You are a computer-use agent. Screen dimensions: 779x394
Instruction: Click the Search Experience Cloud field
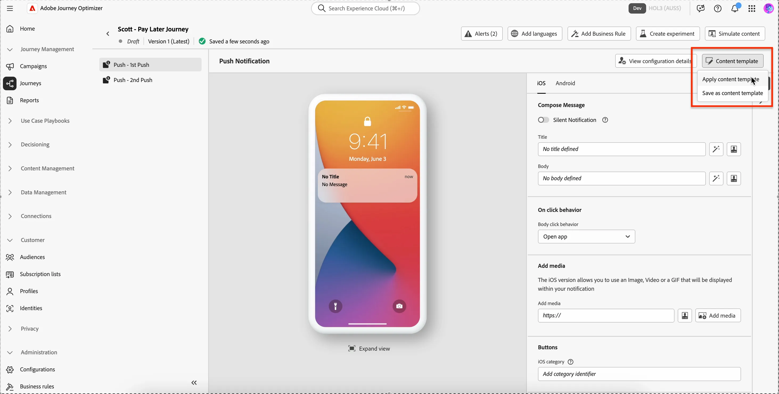tap(365, 9)
